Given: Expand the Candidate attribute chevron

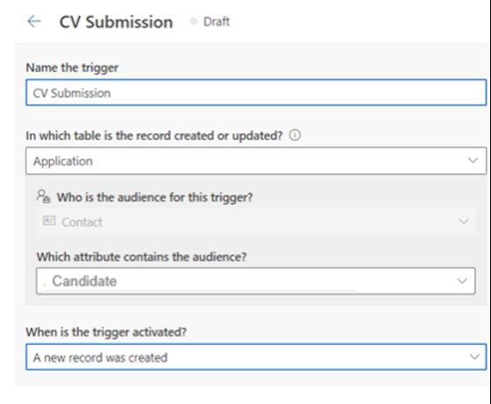Looking at the screenshot, I should (x=462, y=281).
